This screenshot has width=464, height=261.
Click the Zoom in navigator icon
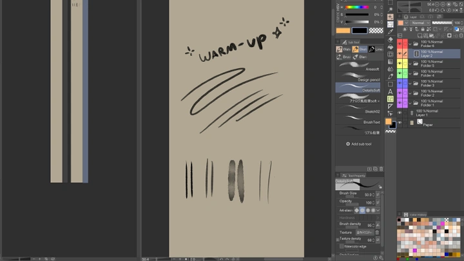(443, 5)
